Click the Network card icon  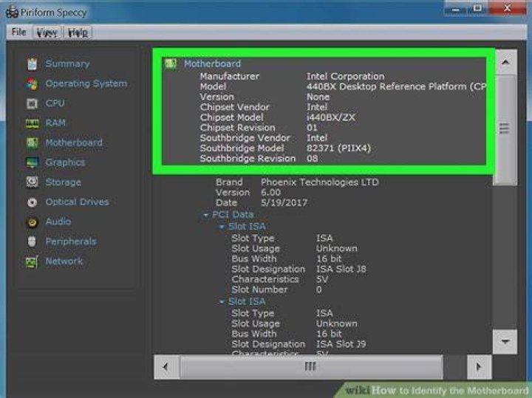tap(32, 261)
